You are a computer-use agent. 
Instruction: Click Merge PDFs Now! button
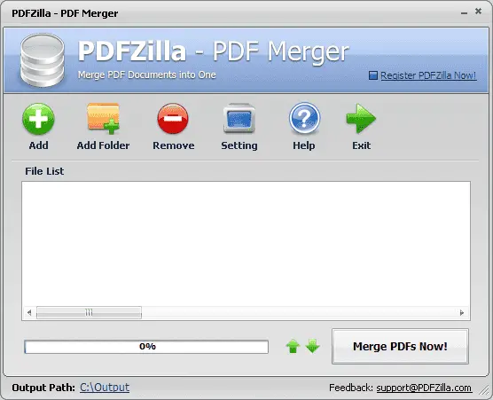click(400, 347)
